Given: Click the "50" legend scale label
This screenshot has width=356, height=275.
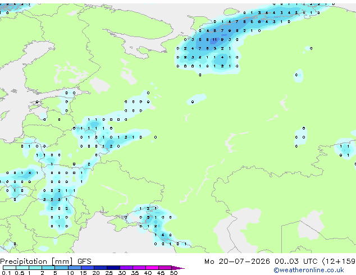Looking at the screenshot, I should click(174, 273).
